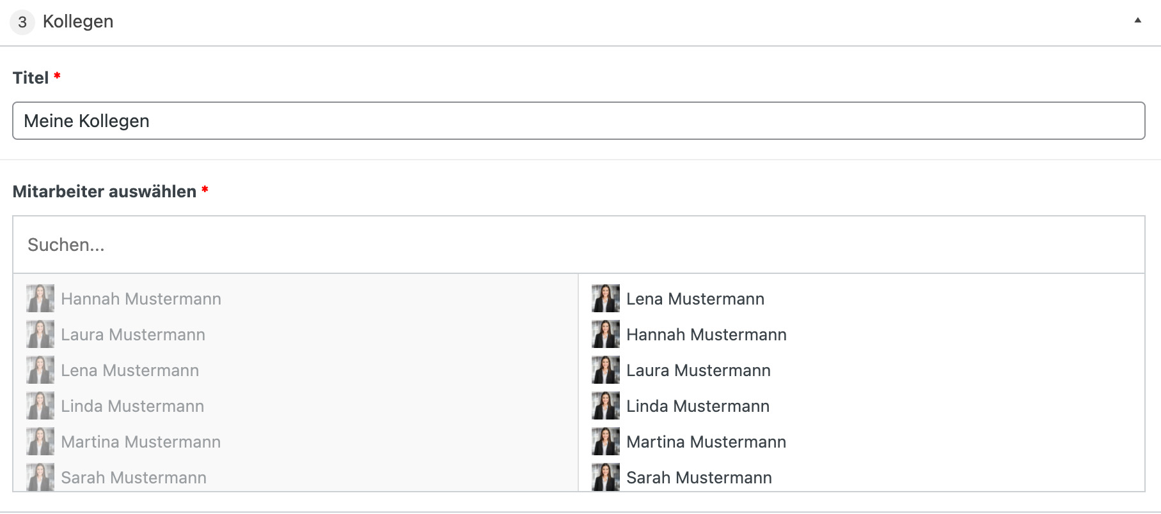Screen dimensions: 1161x514
Task: Click the Suchen search field
Action: click(578, 245)
